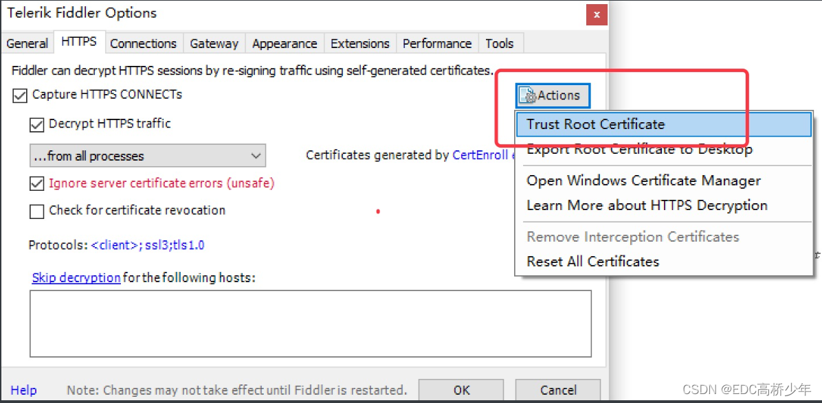The height and width of the screenshot is (403, 822).
Task: Click the protocols value link
Action: [x=147, y=244]
